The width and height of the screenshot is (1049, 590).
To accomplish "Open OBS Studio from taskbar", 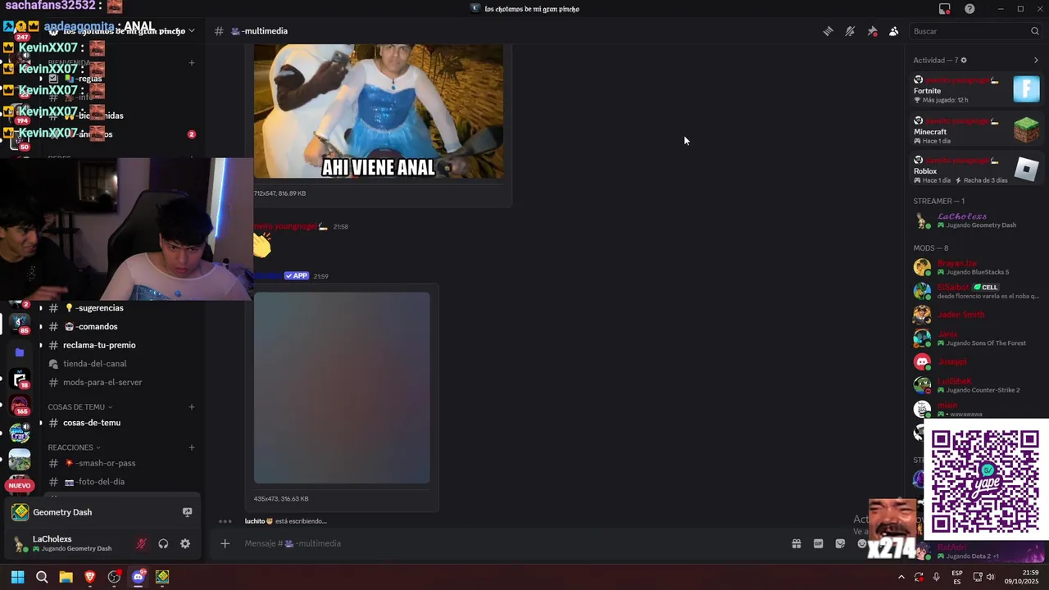I will 114,577.
